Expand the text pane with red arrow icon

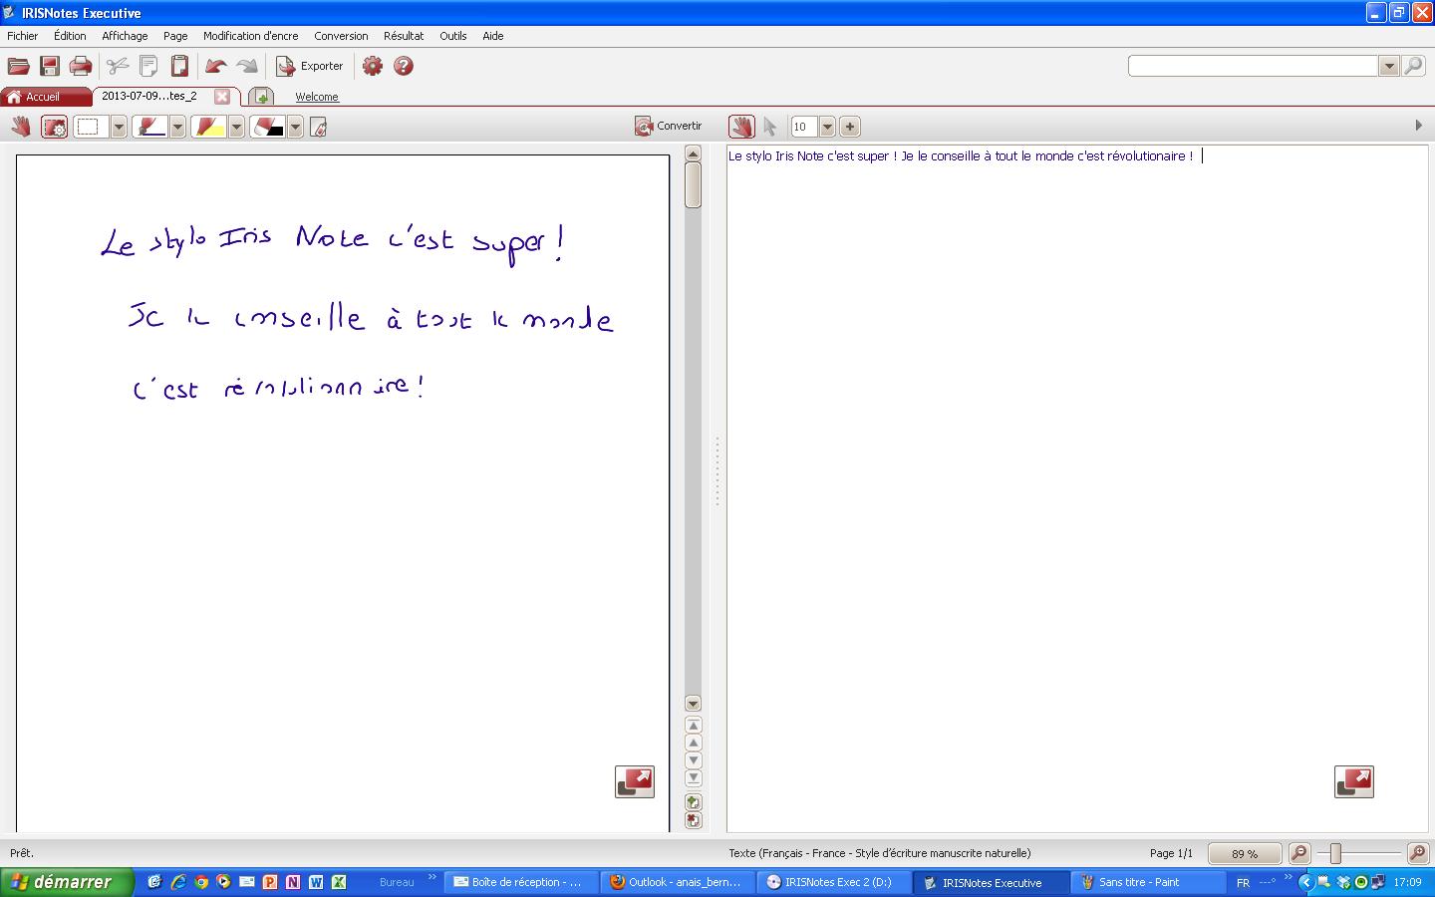[x=1354, y=782]
